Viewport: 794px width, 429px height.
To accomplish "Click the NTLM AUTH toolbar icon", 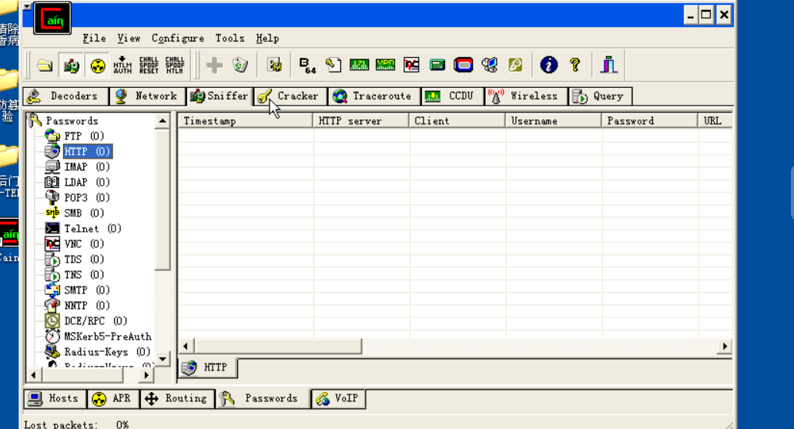I will click(x=122, y=65).
